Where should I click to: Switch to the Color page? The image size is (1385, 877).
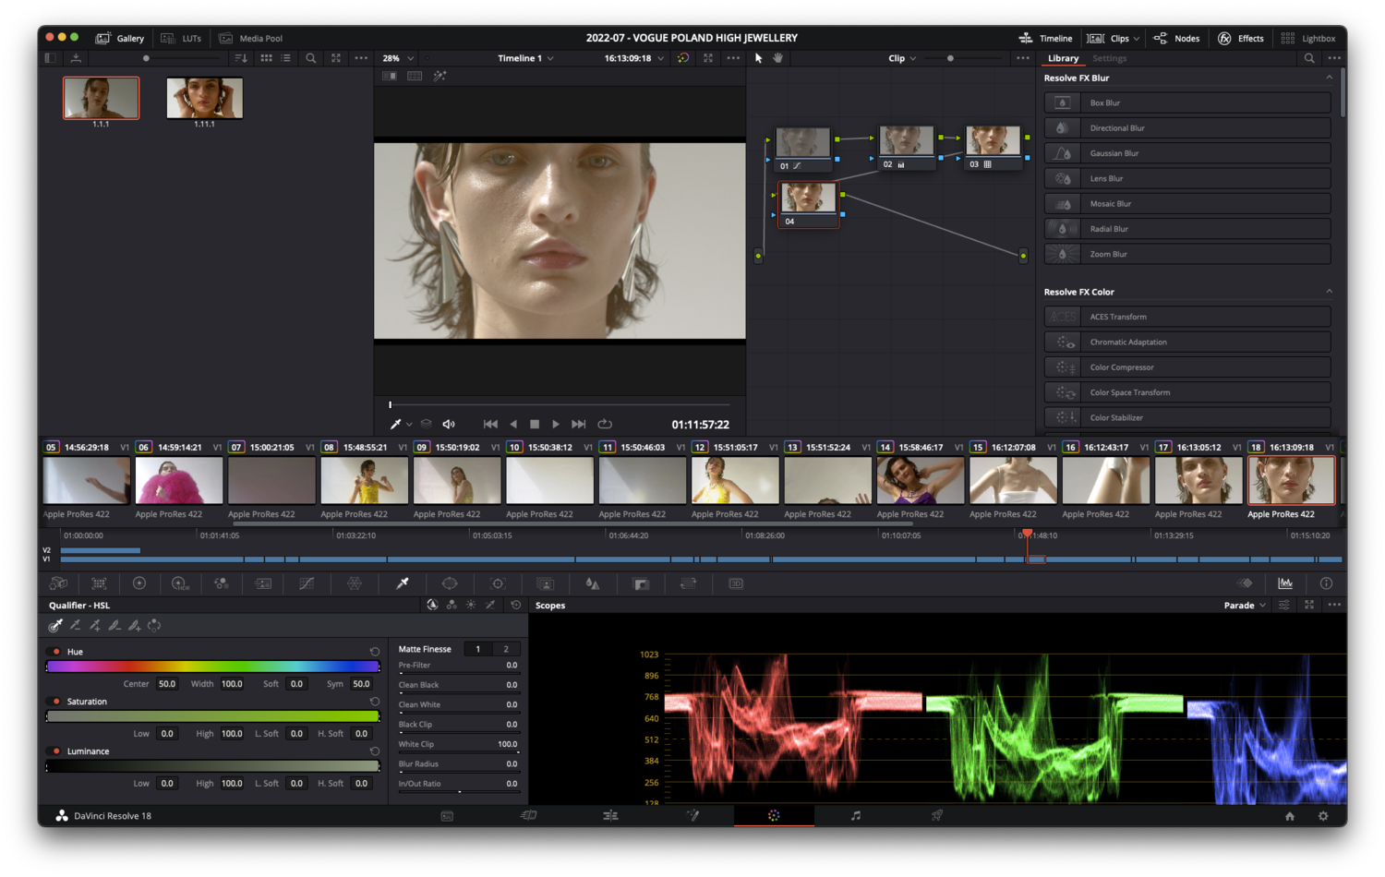(x=774, y=815)
